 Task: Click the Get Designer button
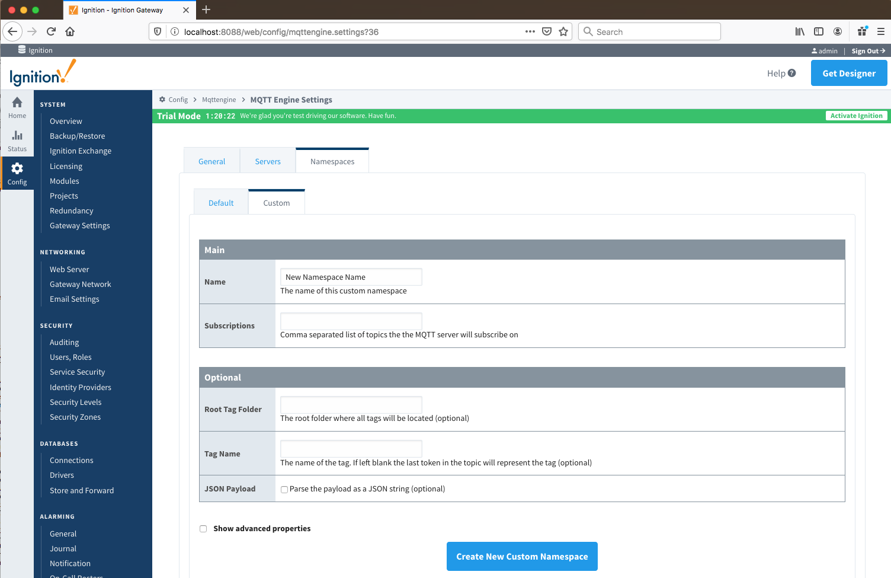point(849,73)
